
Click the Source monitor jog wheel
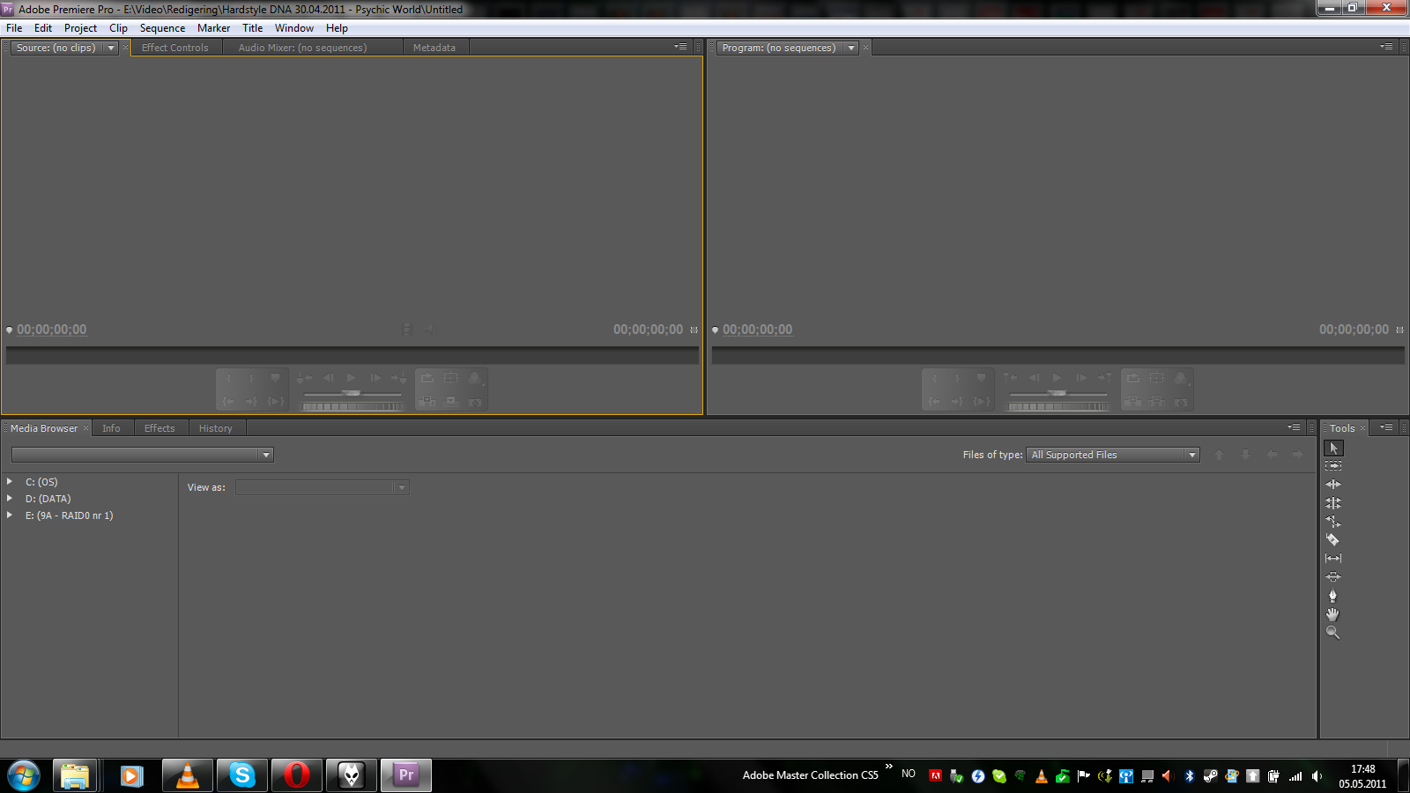(352, 406)
